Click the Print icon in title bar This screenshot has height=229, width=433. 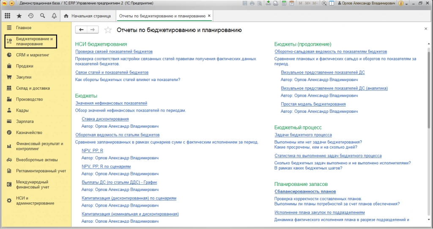pos(252,3)
